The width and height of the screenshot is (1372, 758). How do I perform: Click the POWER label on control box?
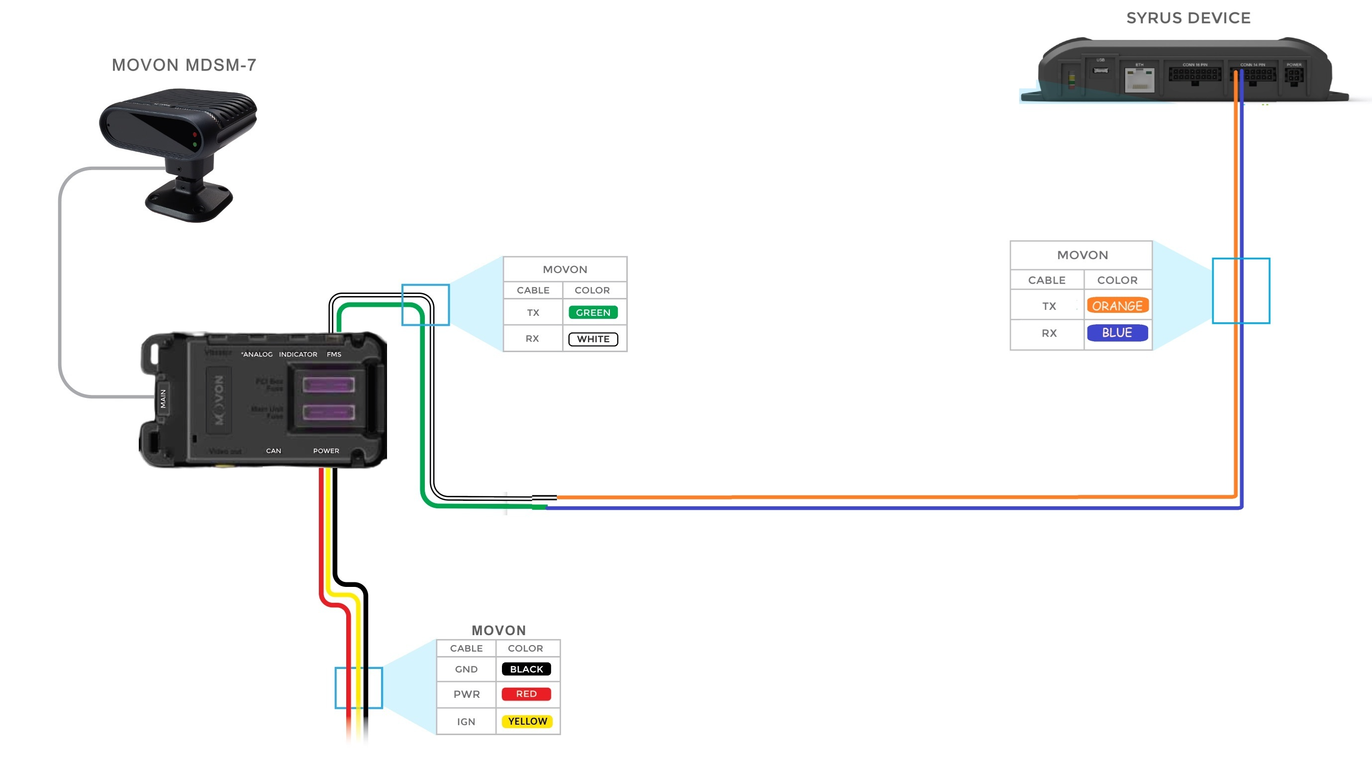[x=326, y=451]
